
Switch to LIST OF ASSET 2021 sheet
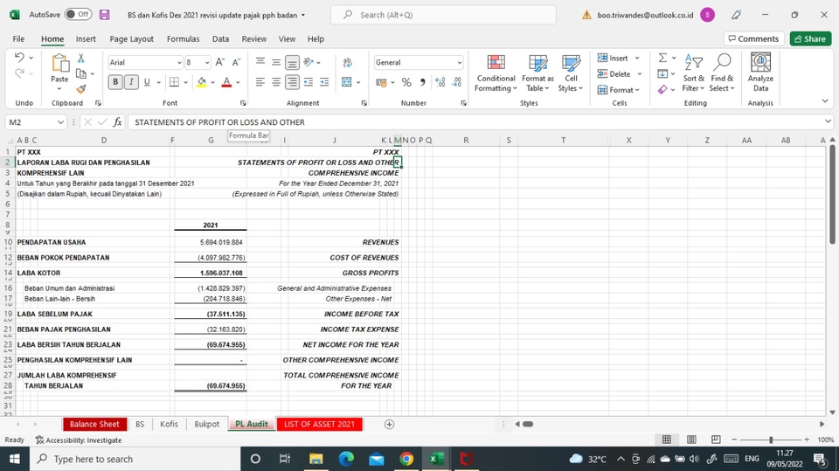click(320, 424)
